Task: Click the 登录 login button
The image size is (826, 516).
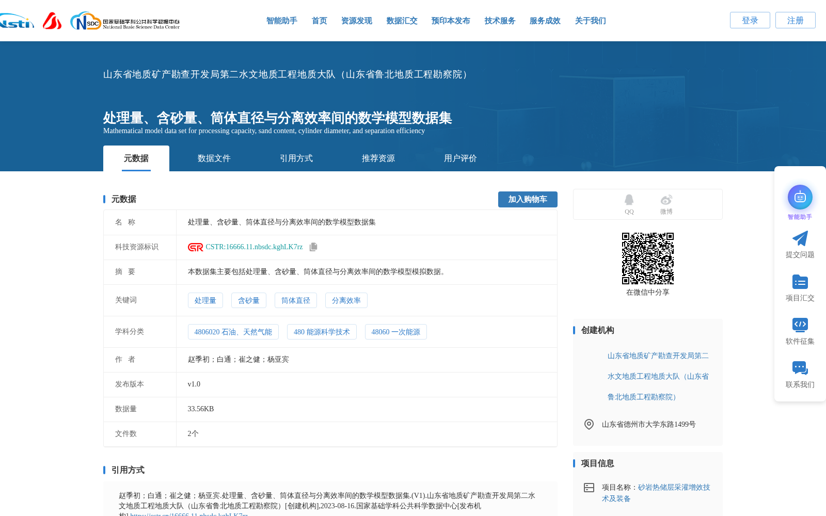Action: pyautogui.click(x=750, y=20)
